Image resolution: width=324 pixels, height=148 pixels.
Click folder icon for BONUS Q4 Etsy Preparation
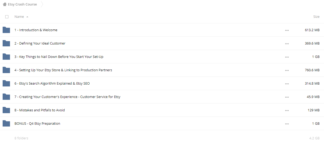pyautogui.click(x=6, y=123)
